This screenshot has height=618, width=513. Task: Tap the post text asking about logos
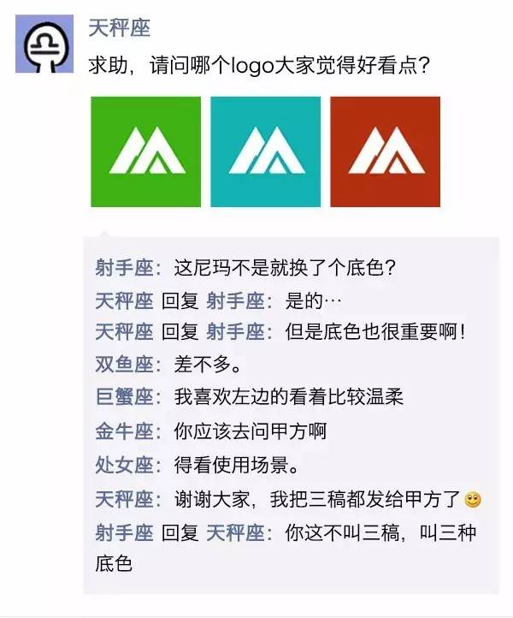[x=259, y=65]
